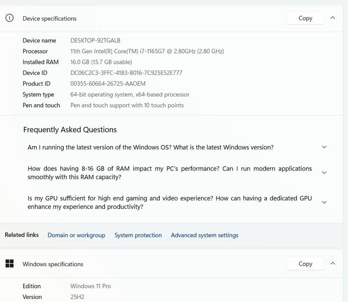Expand the GPU high end gaming FAQ chevron
This screenshot has height=302, width=348.
[x=324, y=202]
